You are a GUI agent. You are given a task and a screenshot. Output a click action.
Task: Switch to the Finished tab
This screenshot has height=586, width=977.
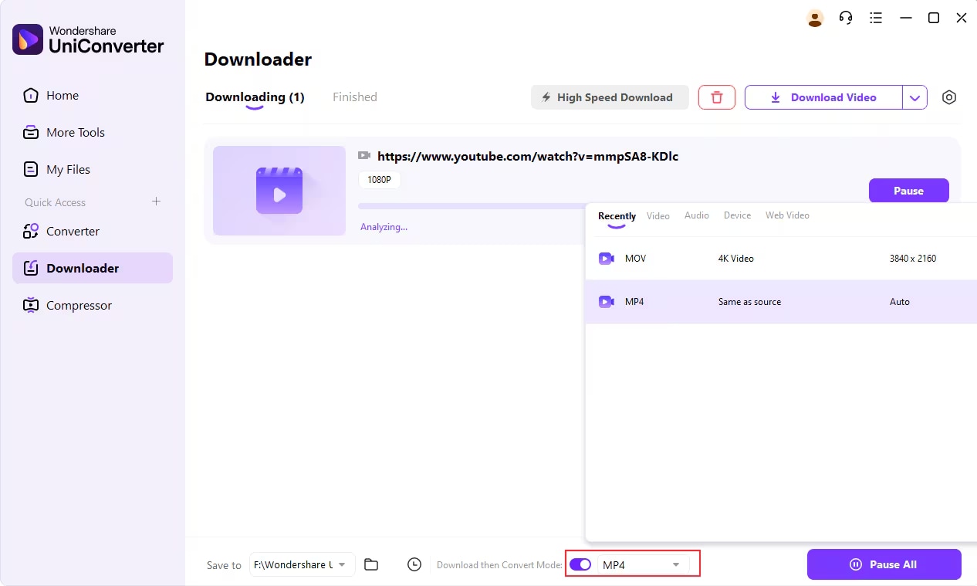(355, 97)
